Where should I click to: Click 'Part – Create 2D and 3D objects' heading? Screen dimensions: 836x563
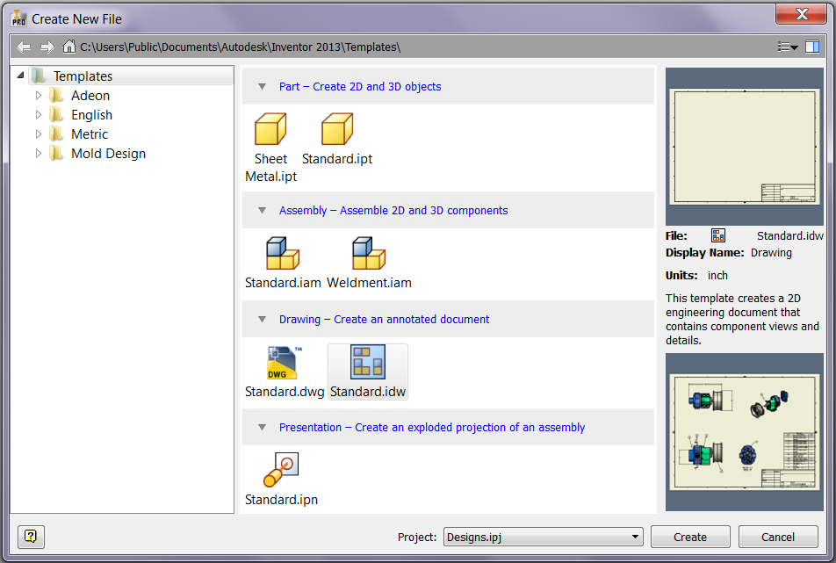tap(360, 86)
